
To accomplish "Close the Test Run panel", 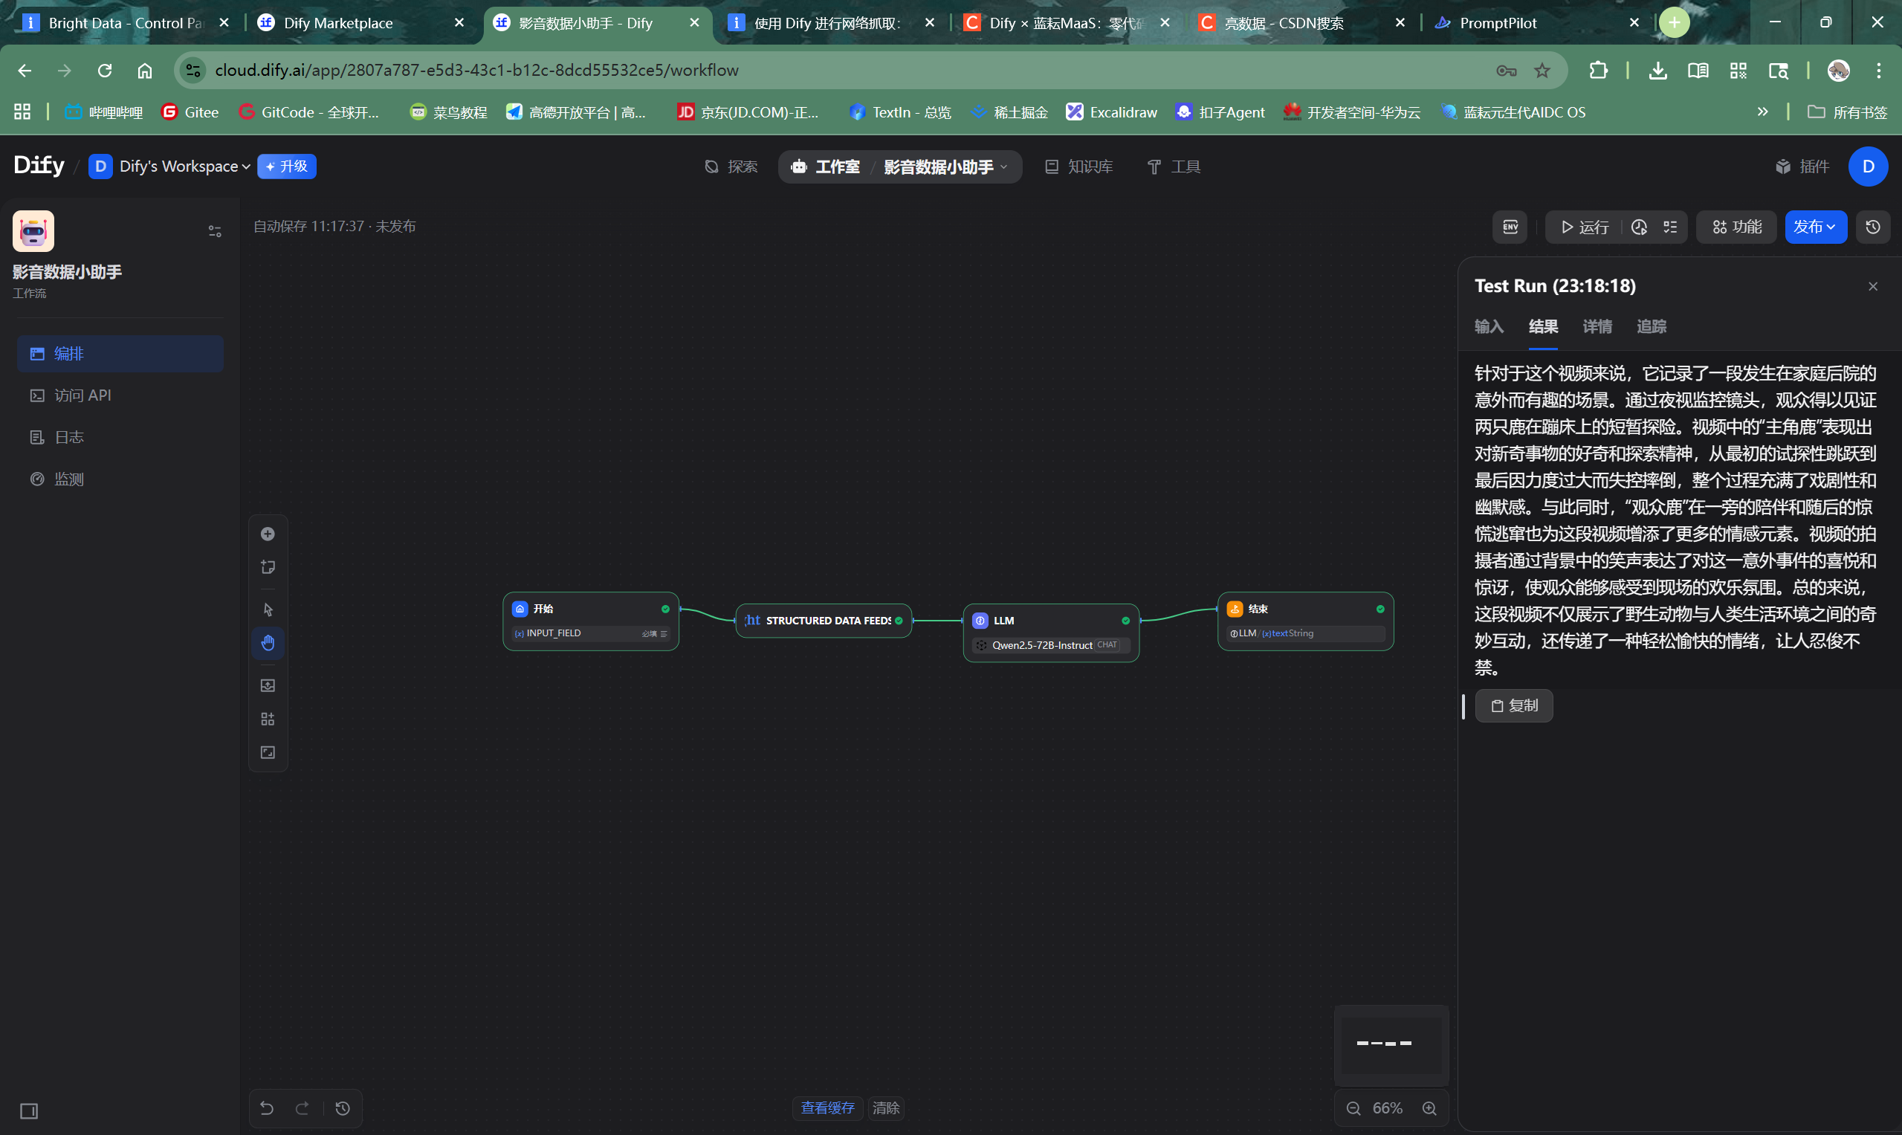I will (x=1873, y=286).
